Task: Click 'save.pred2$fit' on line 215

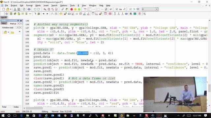Action: point(46,93)
